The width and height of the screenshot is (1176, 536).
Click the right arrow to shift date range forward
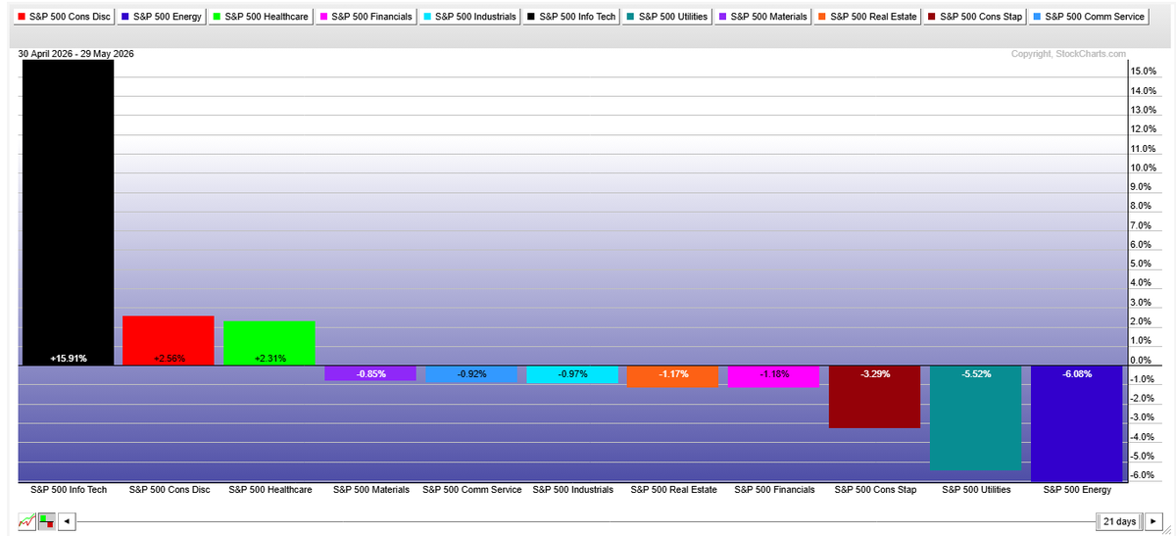[x=1153, y=521]
